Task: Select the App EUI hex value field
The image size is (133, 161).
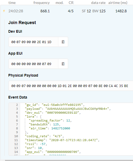Action: pyautogui.click(x=34, y=64)
